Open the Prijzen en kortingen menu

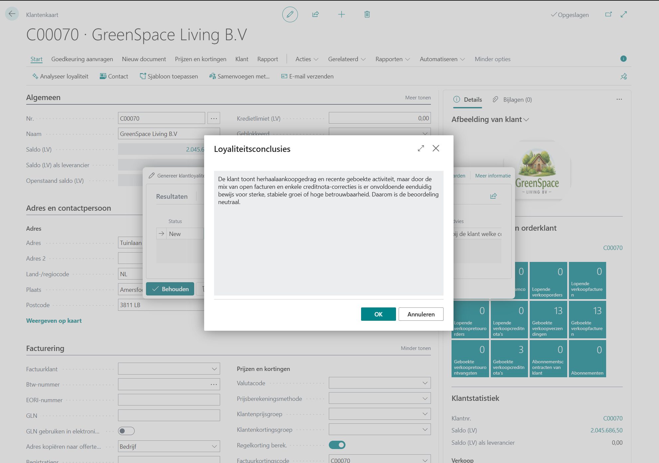(x=200, y=59)
